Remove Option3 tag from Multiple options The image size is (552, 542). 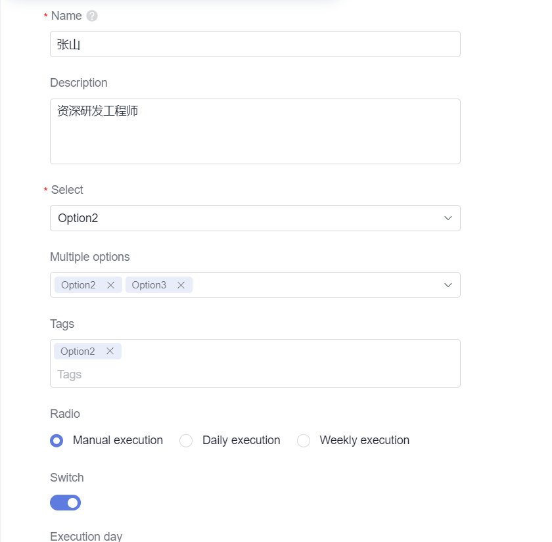coord(181,284)
